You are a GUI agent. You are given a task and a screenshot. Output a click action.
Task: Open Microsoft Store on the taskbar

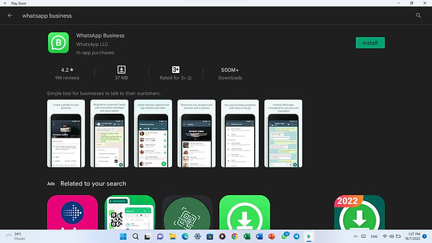(x=210, y=237)
